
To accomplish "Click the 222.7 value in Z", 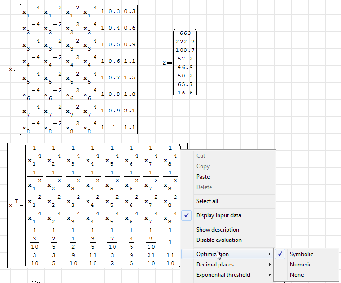I will [185, 42].
